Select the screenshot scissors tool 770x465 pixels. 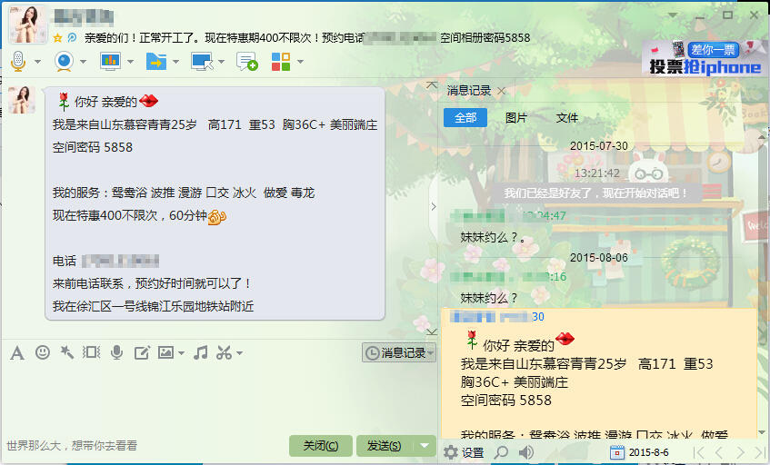pos(224,352)
